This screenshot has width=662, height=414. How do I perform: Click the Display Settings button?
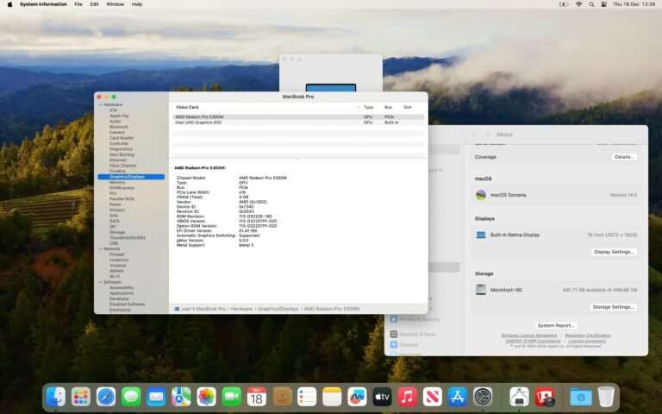614,252
